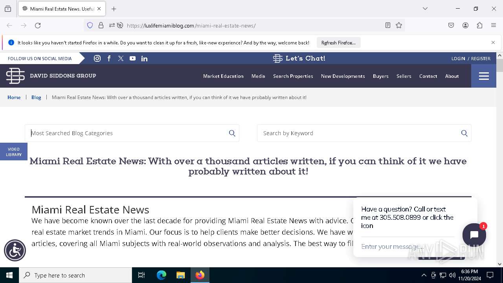Go to Blog breadcrumb link
Viewport: 503px width, 283px height.
(x=36, y=97)
